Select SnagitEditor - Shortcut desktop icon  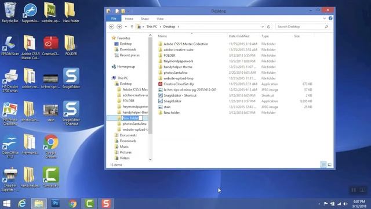tap(71, 113)
